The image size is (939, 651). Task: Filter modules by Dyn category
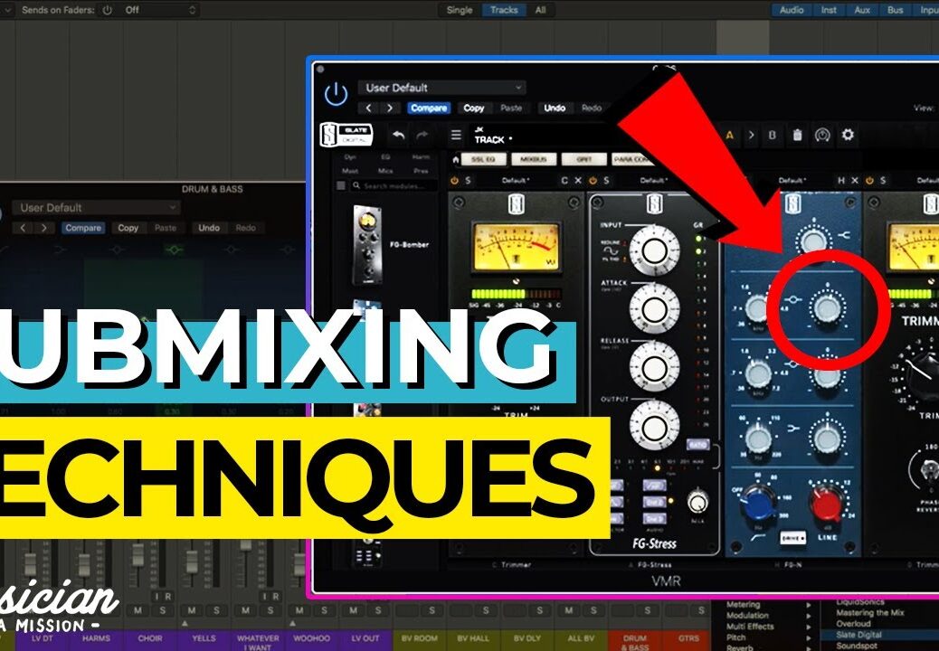[x=350, y=157]
